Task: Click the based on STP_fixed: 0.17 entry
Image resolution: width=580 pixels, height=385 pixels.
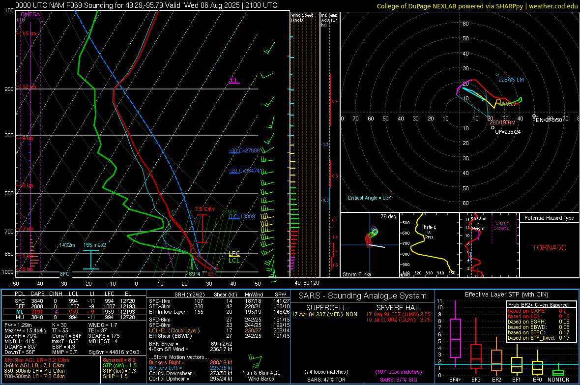Action: 539,338
